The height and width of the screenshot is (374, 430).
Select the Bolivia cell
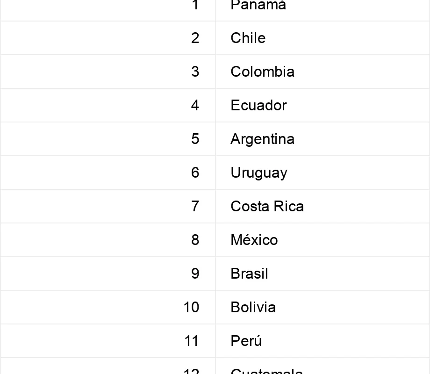(x=322, y=307)
